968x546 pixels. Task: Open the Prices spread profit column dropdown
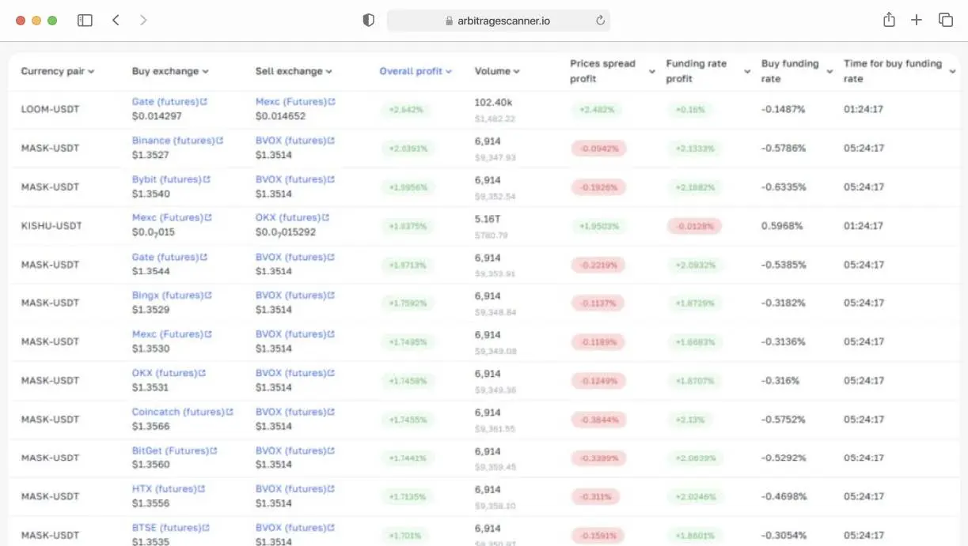click(652, 72)
